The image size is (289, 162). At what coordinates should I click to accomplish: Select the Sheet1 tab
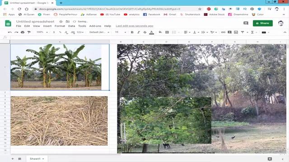coord(37,158)
